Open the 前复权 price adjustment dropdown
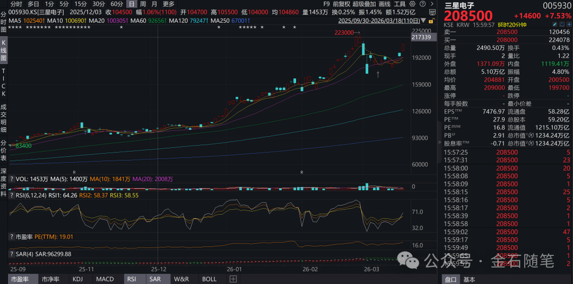573x284 pixels. [342, 4]
